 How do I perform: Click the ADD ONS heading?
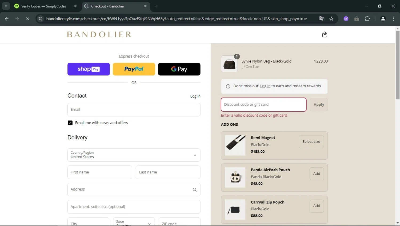[229, 124]
